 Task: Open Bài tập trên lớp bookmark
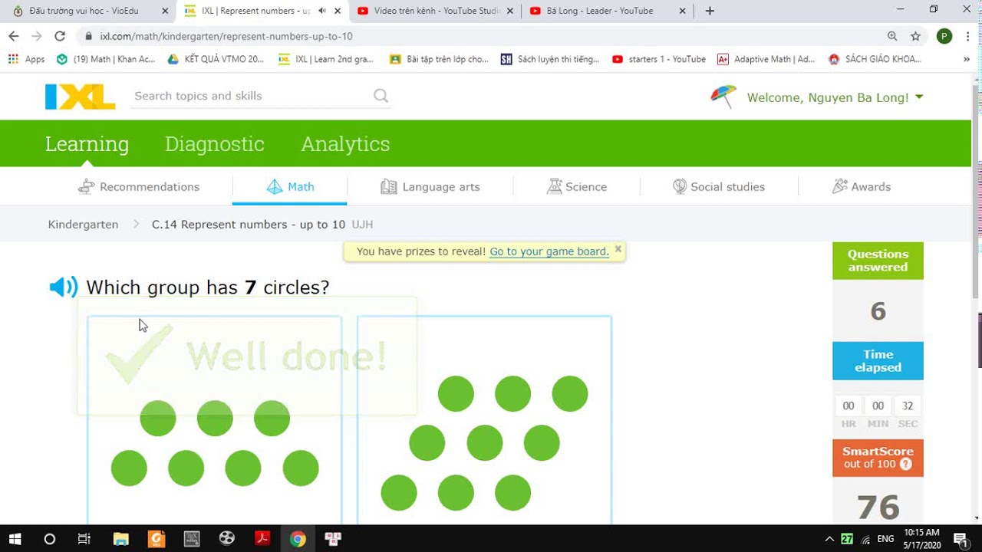pyautogui.click(x=439, y=59)
